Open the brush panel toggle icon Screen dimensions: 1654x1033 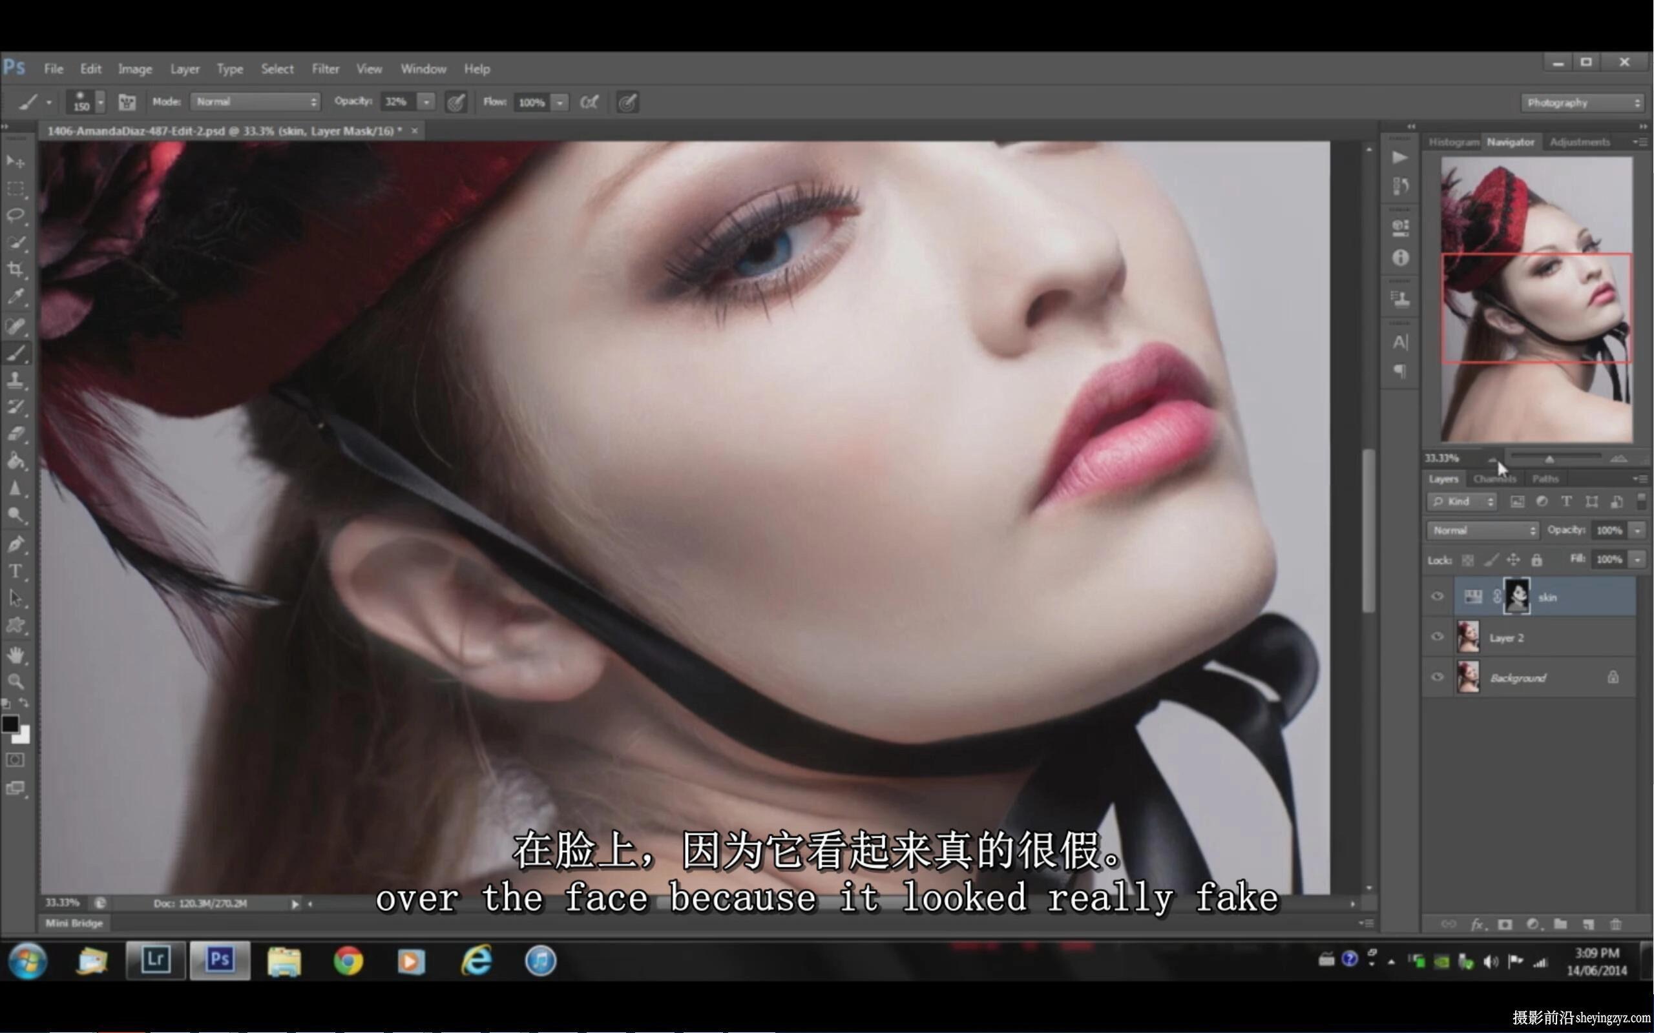pos(127,103)
